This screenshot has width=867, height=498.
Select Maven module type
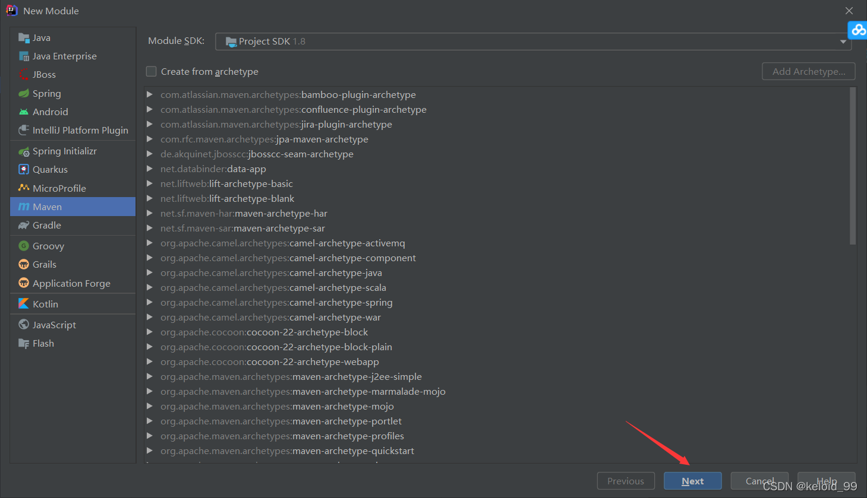point(73,207)
